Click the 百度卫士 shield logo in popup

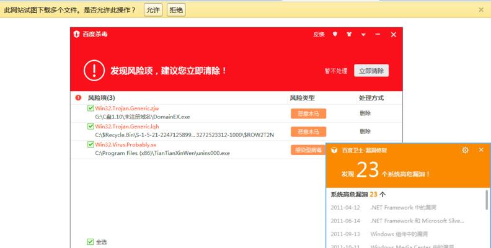(334, 150)
